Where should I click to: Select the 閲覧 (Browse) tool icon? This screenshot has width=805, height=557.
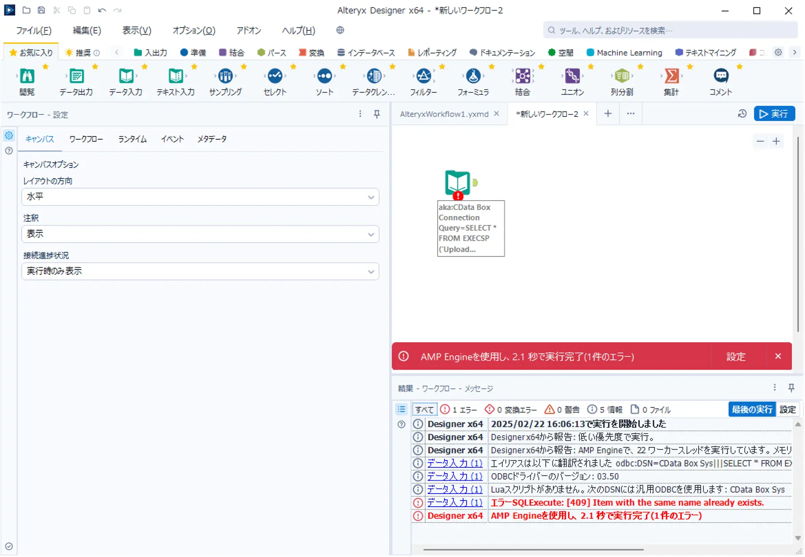tap(27, 76)
